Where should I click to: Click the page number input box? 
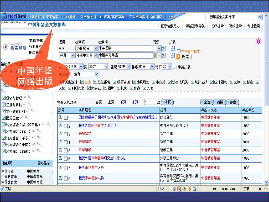click(x=151, y=102)
